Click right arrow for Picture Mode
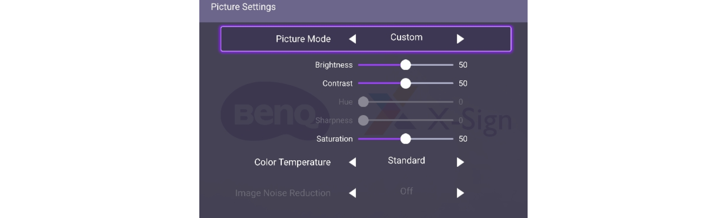 pos(460,39)
